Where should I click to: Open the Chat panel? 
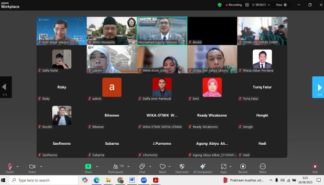142,168
